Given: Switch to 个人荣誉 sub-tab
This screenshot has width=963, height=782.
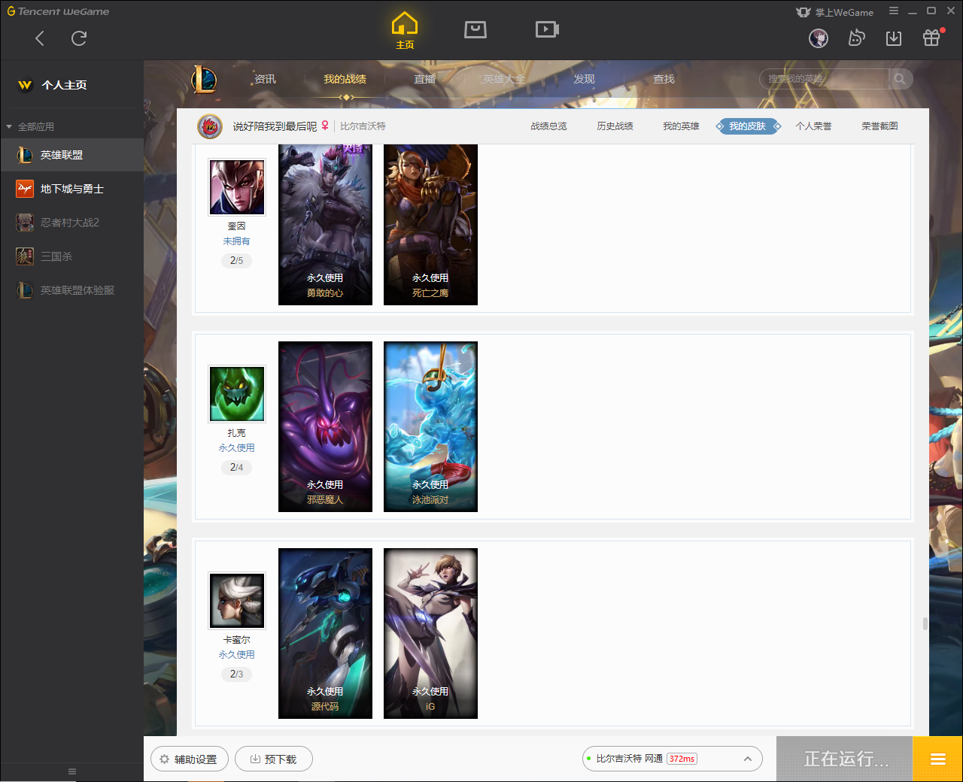Looking at the screenshot, I should (x=813, y=126).
